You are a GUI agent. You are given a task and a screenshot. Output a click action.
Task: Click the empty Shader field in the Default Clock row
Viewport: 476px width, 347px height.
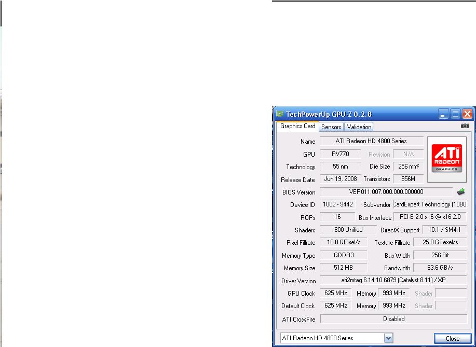(x=451, y=306)
